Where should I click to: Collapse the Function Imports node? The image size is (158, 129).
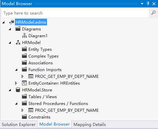click(16, 70)
